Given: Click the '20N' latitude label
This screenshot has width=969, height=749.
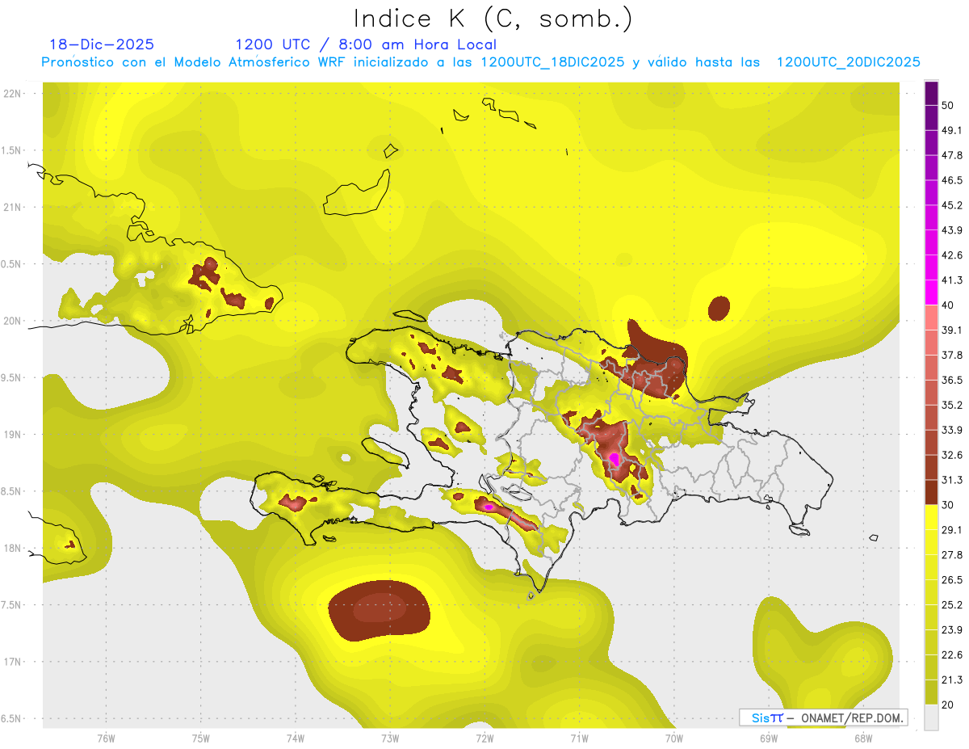Looking at the screenshot, I should pyautogui.click(x=13, y=322).
